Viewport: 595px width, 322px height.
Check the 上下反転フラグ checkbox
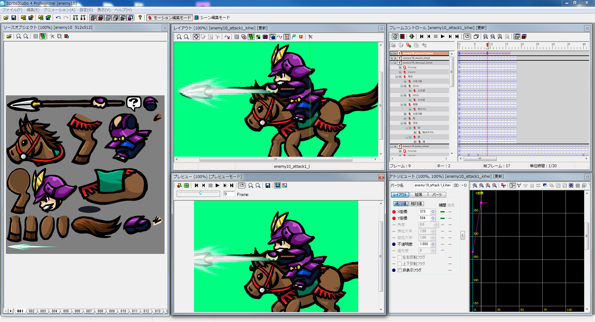(x=400, y=264)
